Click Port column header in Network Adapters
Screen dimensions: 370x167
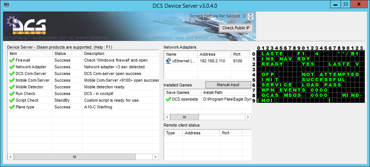[241, 54]
